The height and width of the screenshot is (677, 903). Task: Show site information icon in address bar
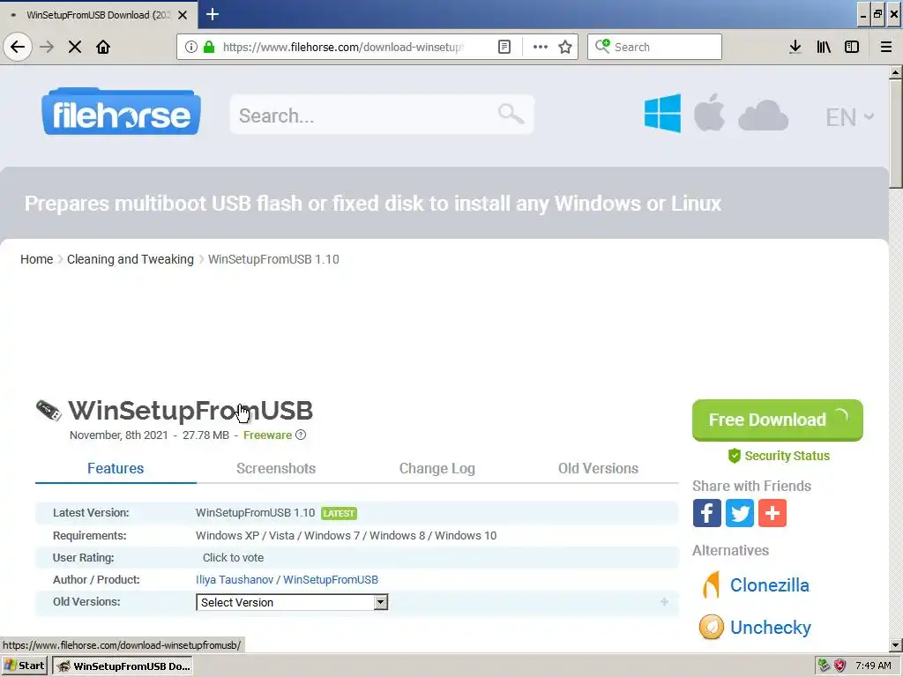click(191, 47)
